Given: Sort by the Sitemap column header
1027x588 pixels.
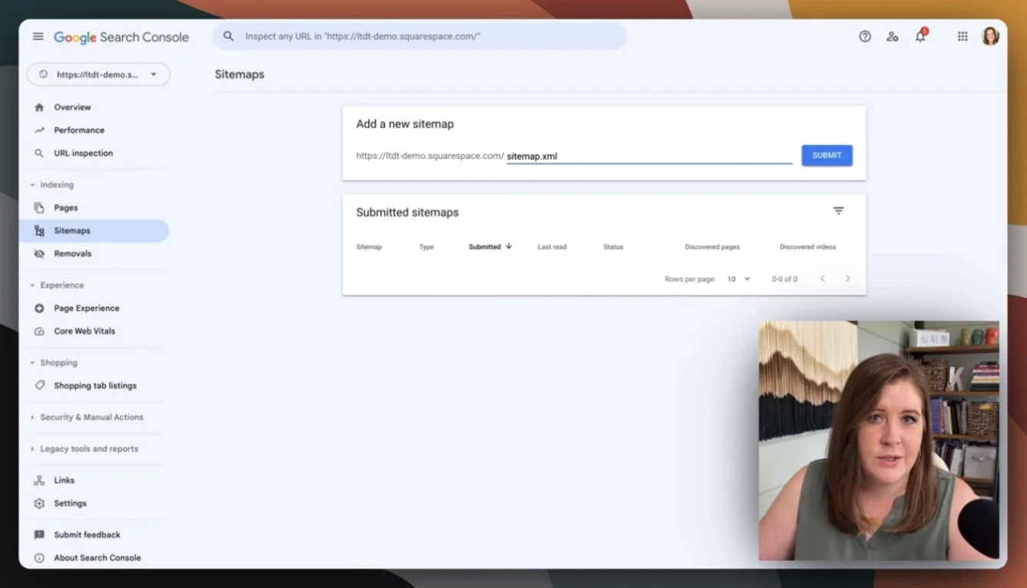Looking at the screenshot, I should (369, 247).
